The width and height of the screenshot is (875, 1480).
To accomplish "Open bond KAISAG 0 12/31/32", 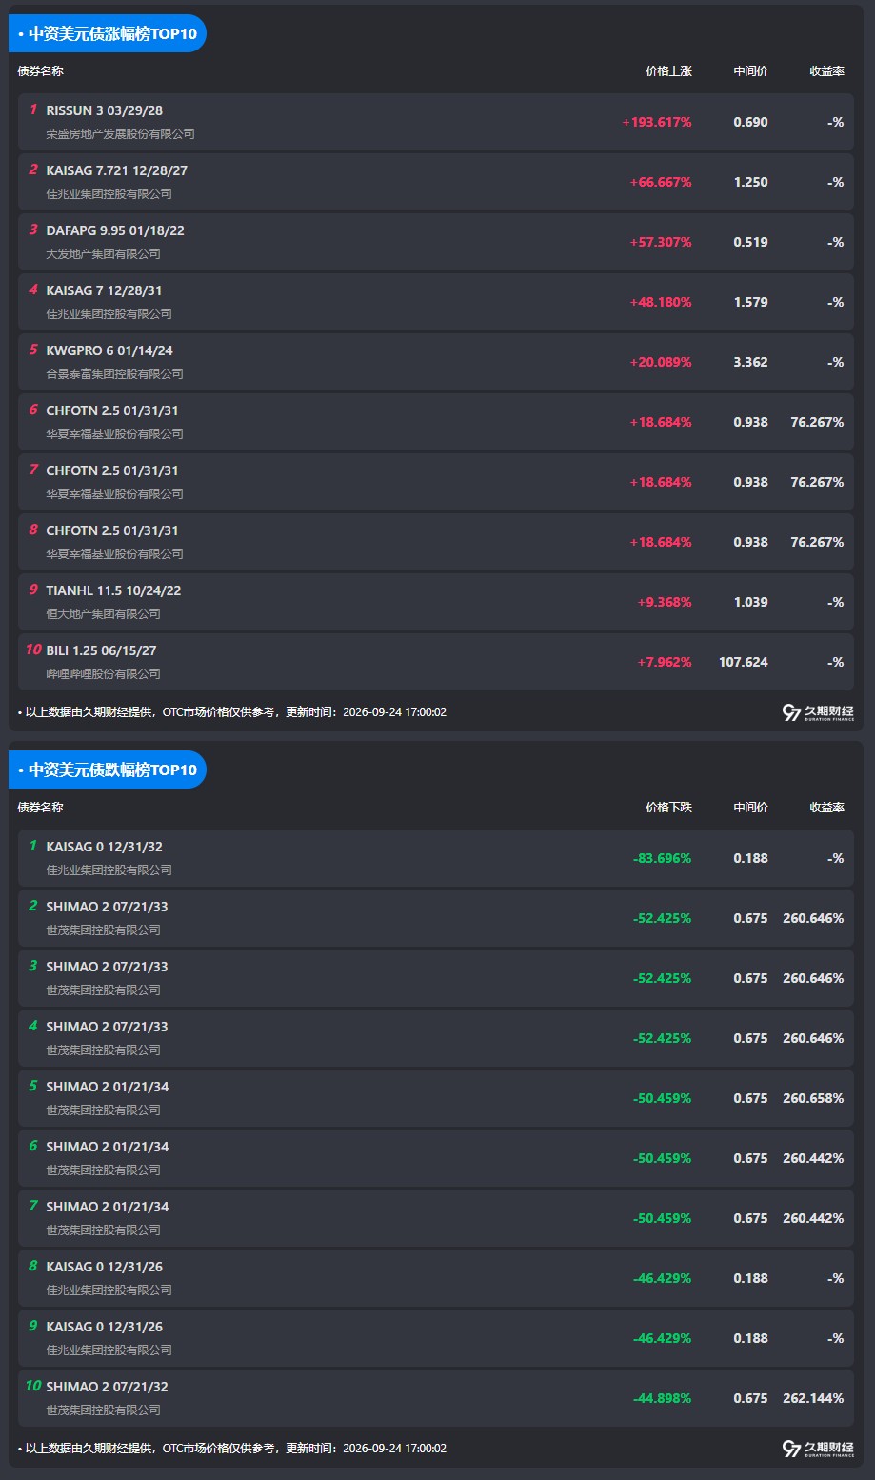I will point(104,847).
